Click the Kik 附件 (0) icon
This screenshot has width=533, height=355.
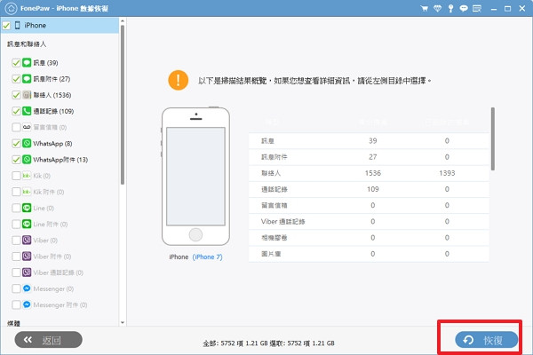click(27, 192)
